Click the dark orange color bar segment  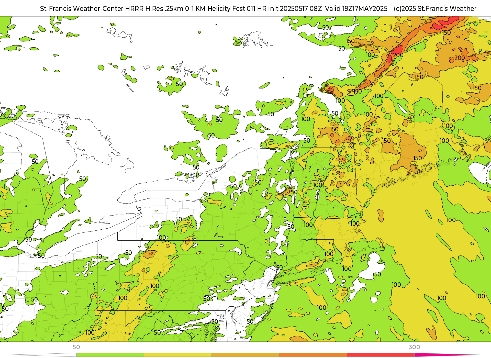coord(313,355)
